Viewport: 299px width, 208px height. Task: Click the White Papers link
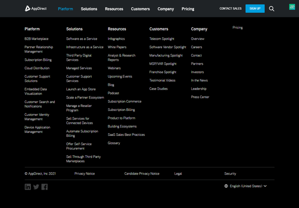point(117,47)
